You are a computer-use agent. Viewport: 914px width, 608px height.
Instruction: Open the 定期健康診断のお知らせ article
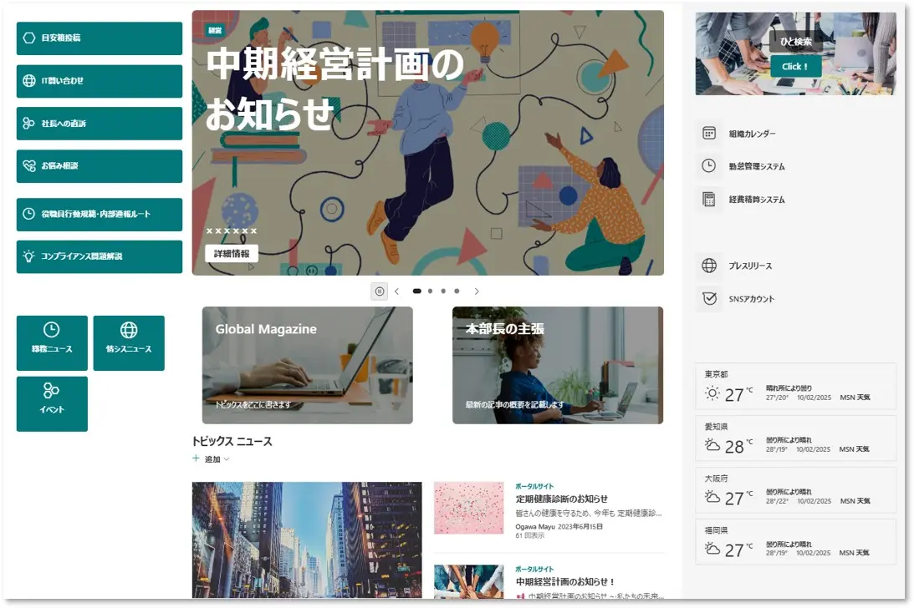click(561, 499)
